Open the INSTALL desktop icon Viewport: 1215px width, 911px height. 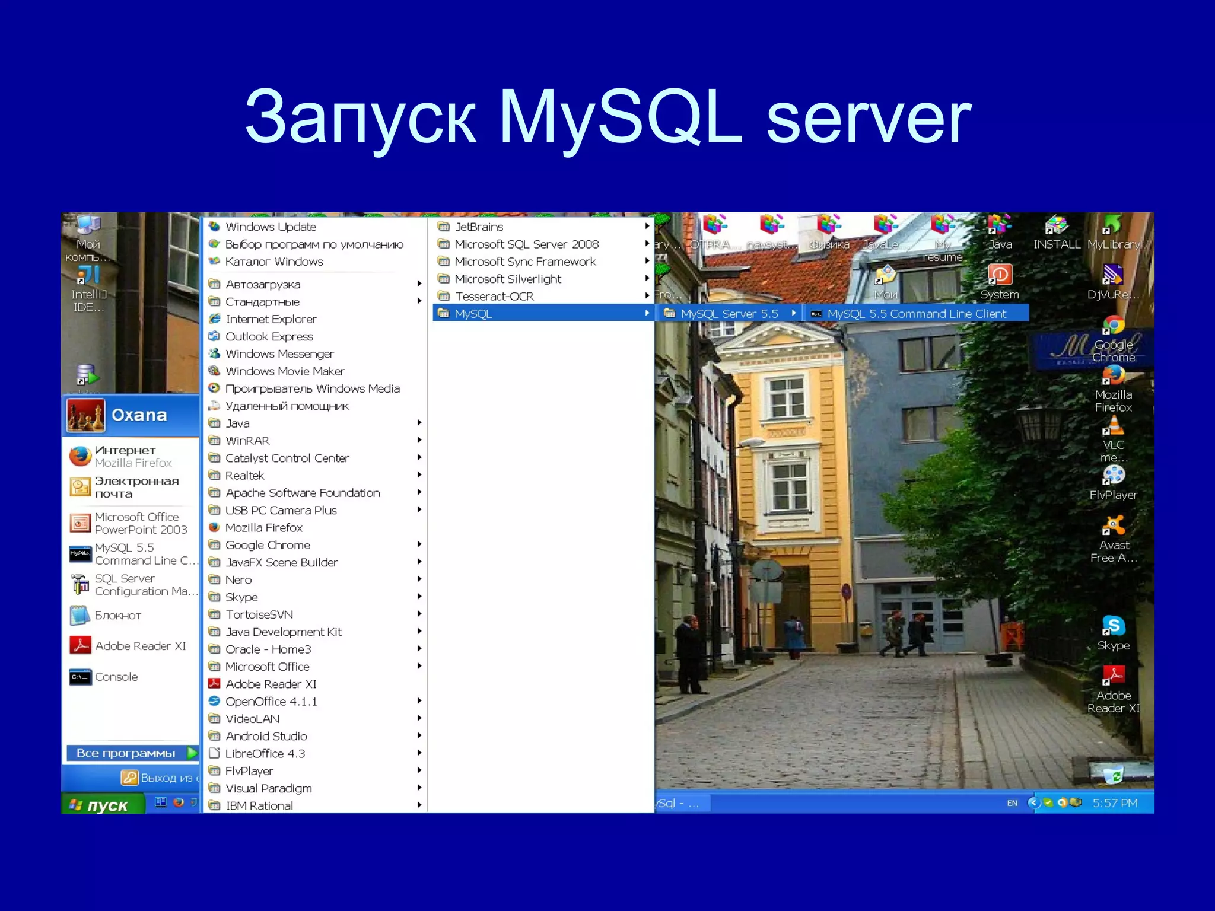(x=1057, y=232)
